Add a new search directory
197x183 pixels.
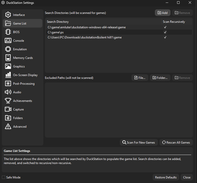point(163,13)
